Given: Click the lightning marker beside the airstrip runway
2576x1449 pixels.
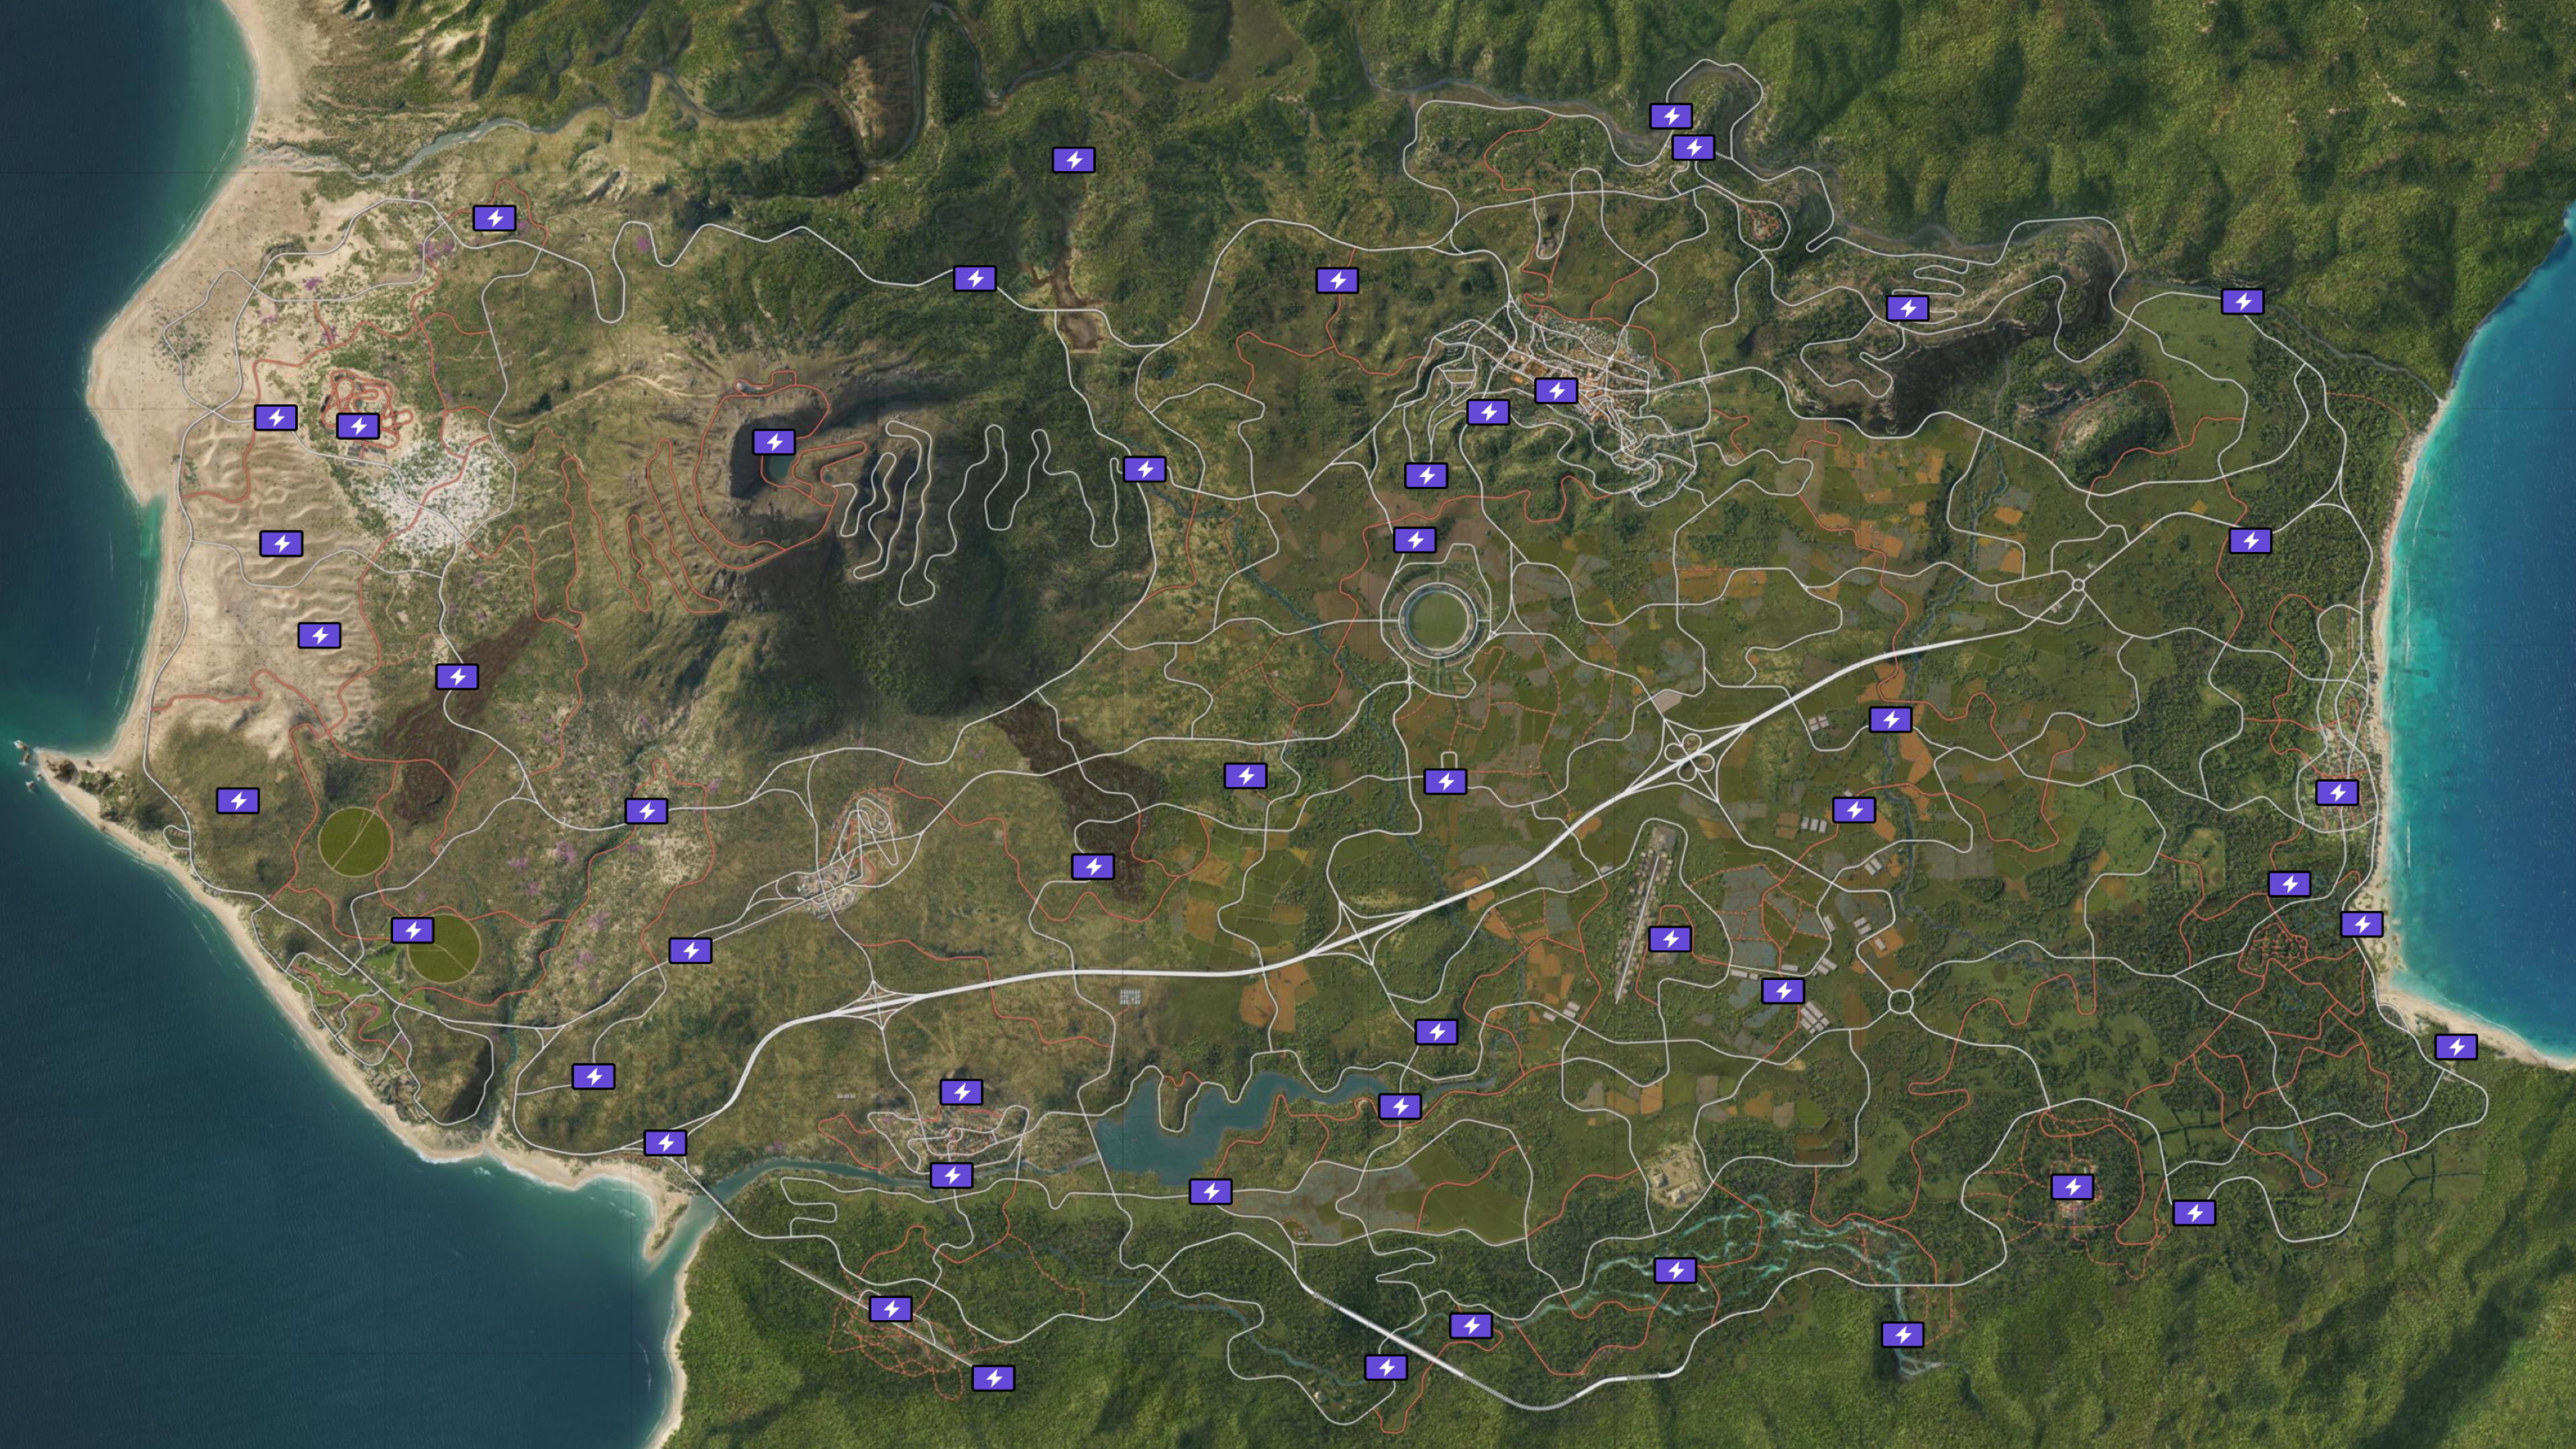Looking at the screenshot, I should pyautogui.click(x=1669, y=939).
